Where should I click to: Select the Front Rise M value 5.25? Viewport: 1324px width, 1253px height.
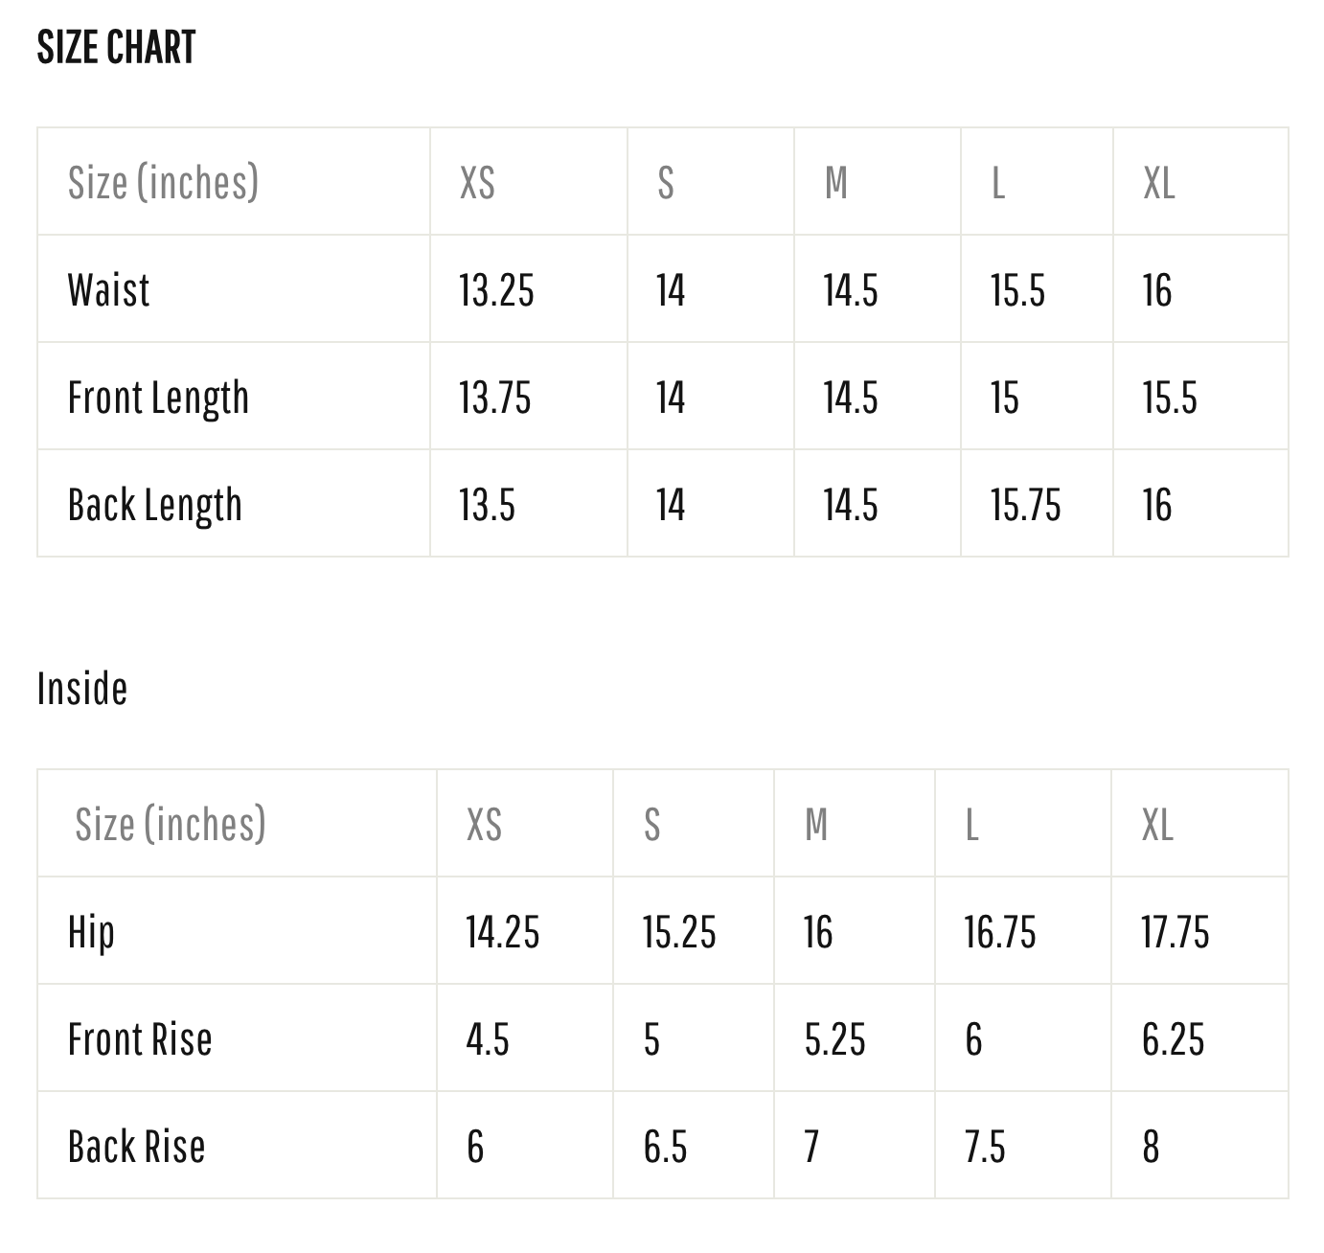[x=834, y=1039]
